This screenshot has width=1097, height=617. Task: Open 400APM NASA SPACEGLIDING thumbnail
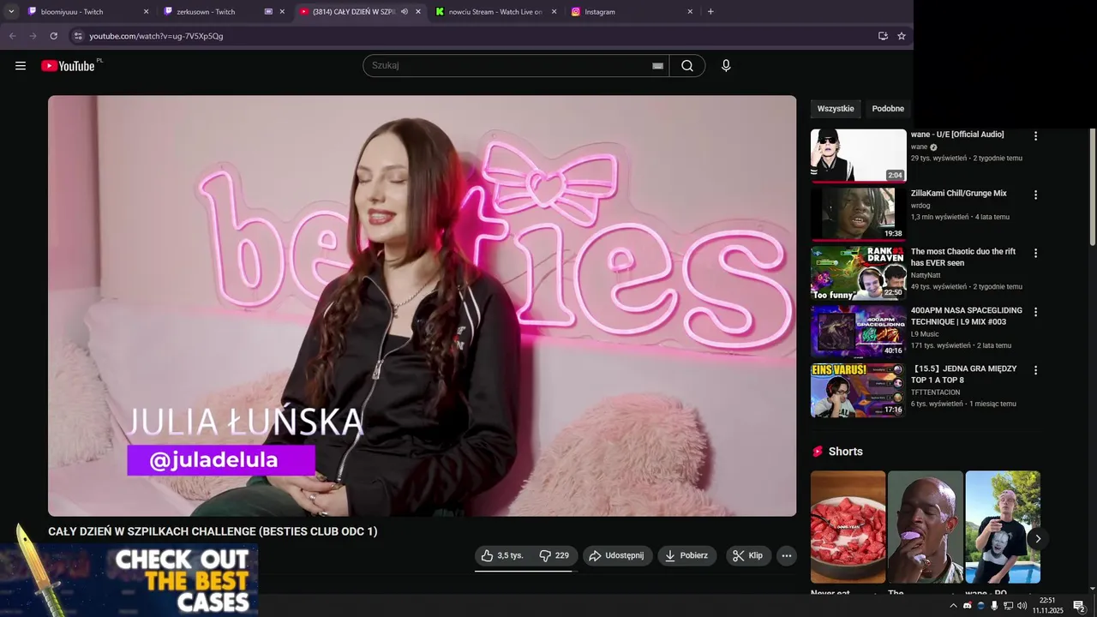point(858,332)
